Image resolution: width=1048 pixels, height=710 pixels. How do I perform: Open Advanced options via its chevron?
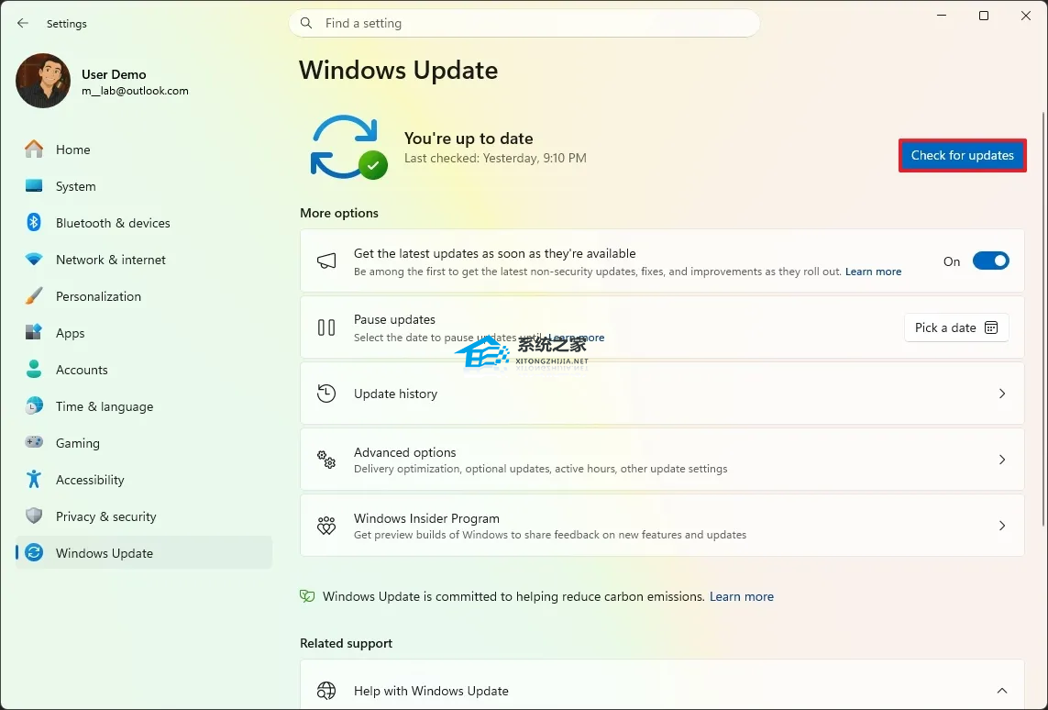tap(1002, 460)
